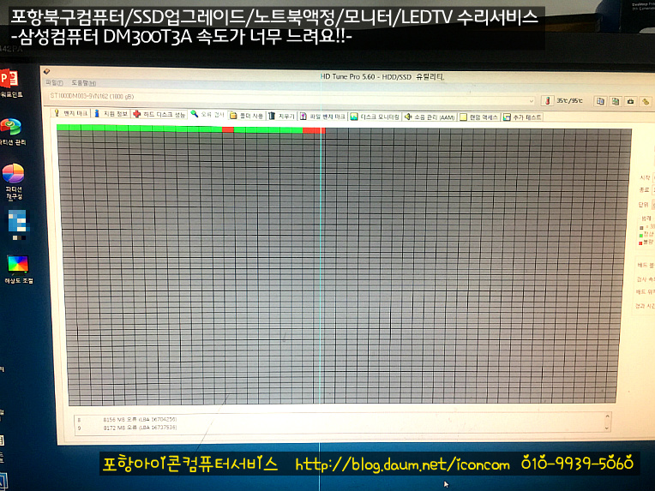Open the 추가 테스트 extra tests tab

522,117
